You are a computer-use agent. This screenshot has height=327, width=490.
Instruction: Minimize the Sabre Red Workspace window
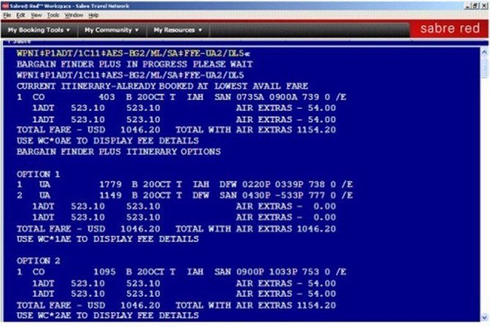[468, 6]
